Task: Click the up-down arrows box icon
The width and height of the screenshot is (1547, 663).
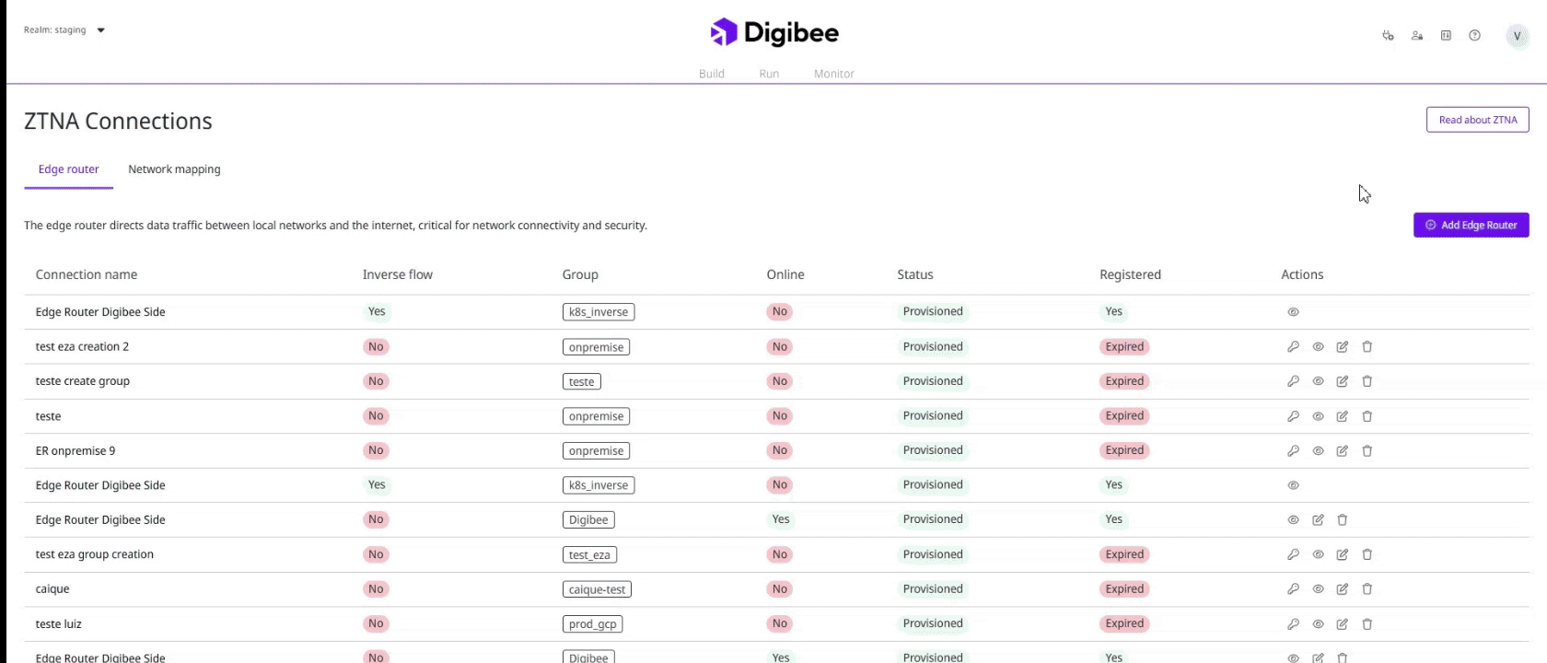Action: tap(1446, 36)
